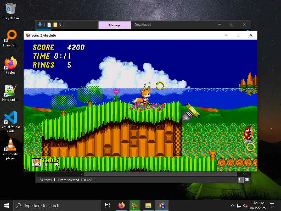Open the Windows Start menu
The image size is (281, 211).
[x=7, y=206]
